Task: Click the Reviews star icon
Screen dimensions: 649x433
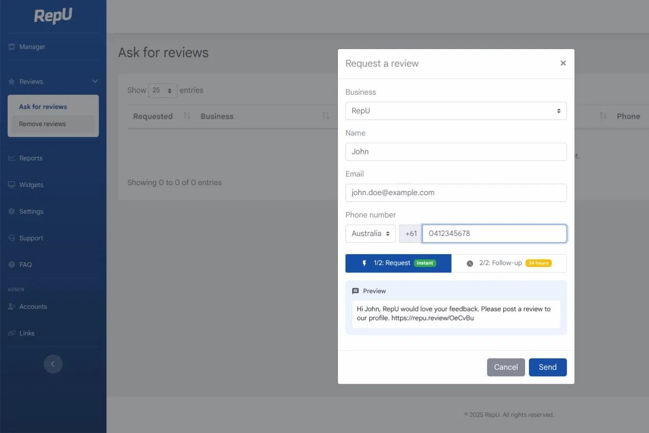Action: 12,82
